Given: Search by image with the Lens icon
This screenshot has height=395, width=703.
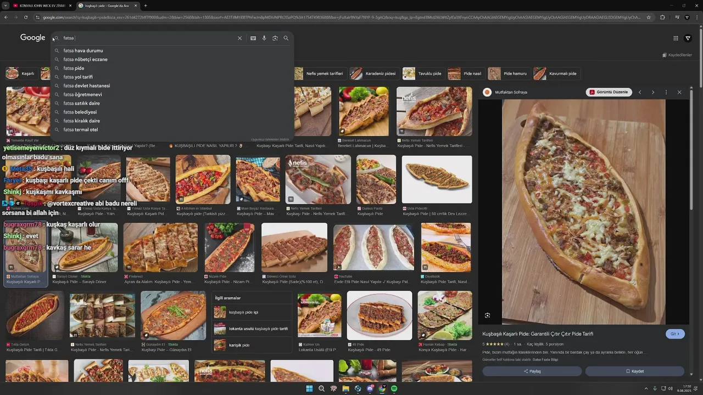Looking at the screenshot, I should point(275,38).
